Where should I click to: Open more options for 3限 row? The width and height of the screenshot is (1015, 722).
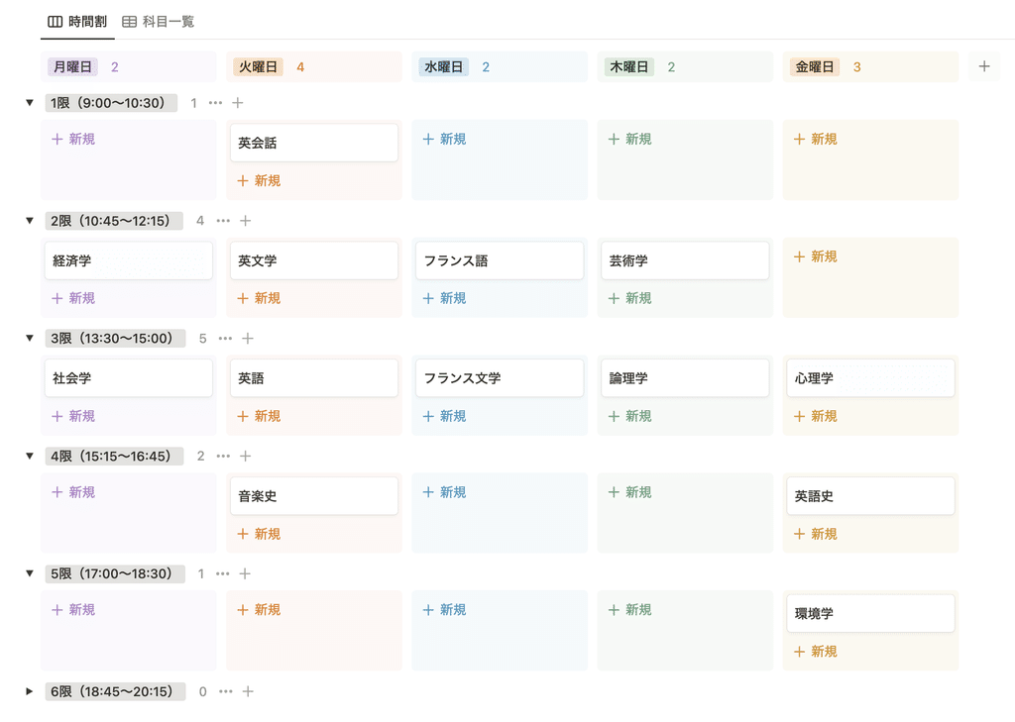pyautogui.click(x=225, y=339)
